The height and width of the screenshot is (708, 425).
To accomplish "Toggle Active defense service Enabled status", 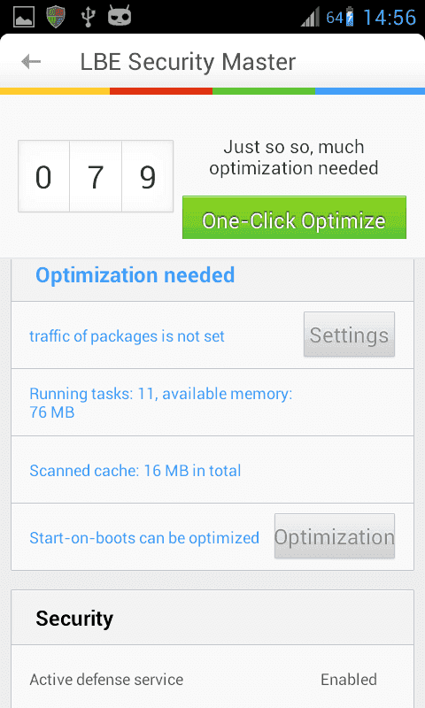I will pos(349,679).
